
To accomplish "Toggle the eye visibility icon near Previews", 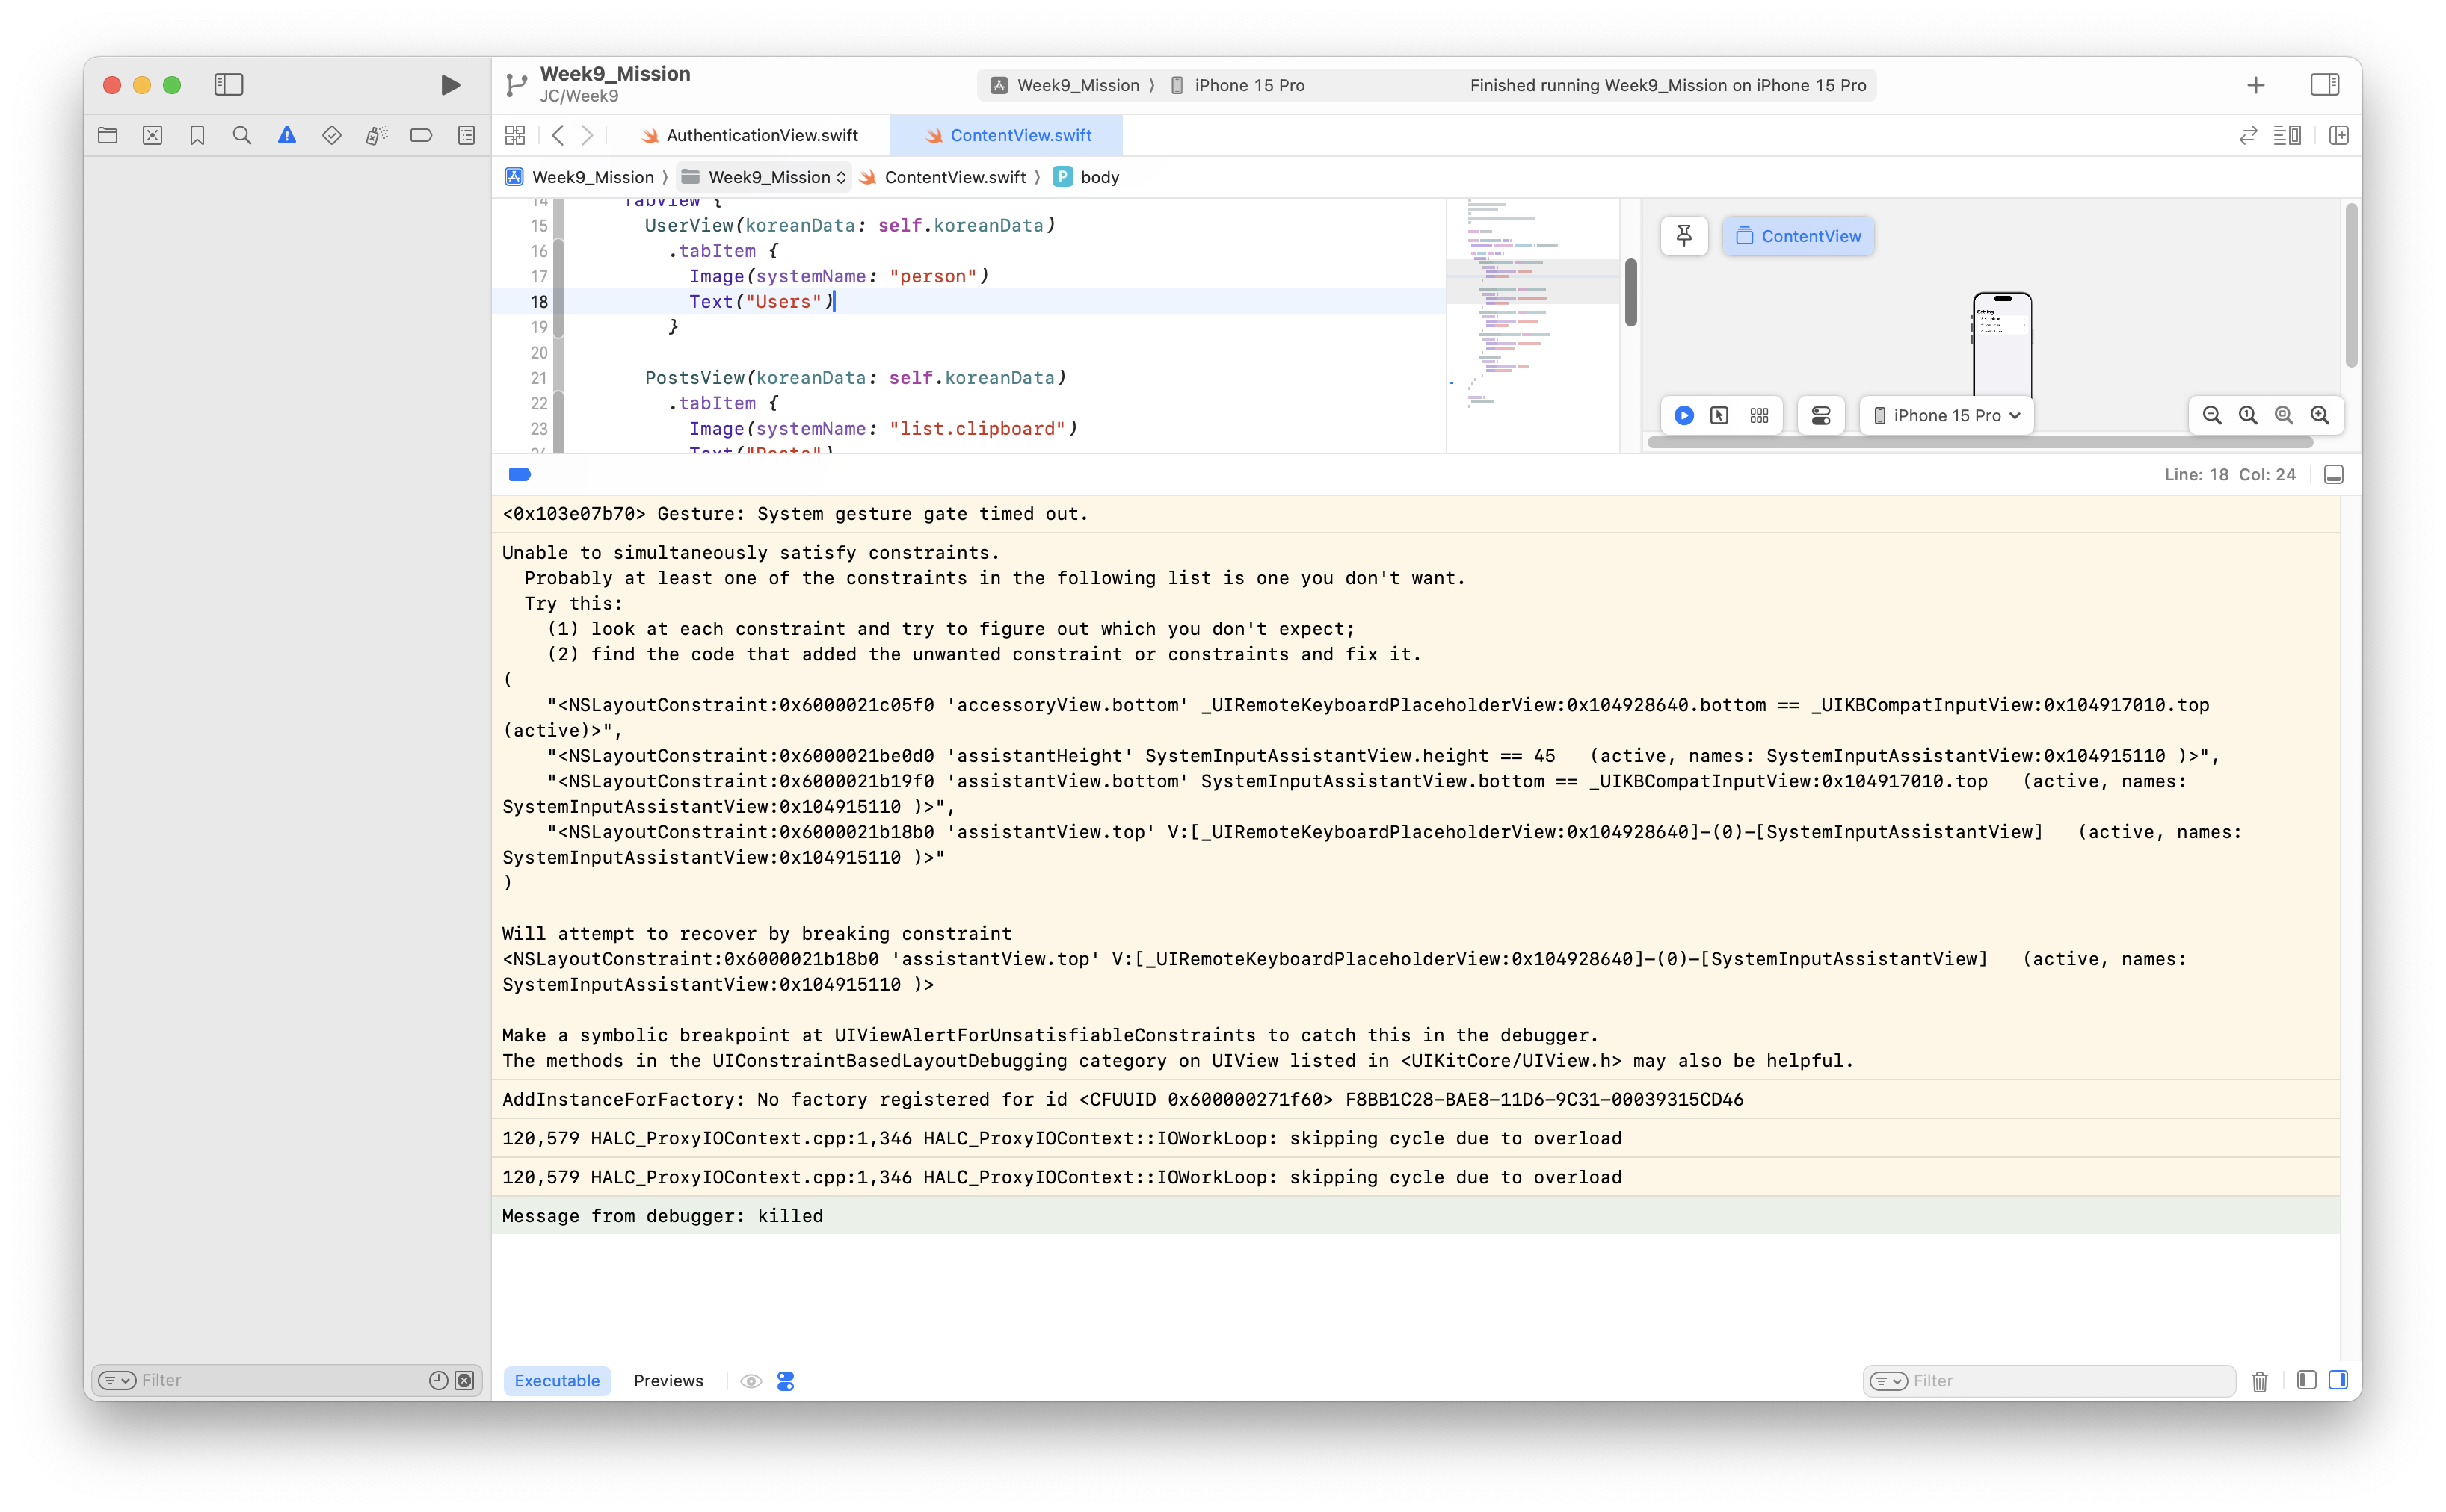I will click(751, 1380).
